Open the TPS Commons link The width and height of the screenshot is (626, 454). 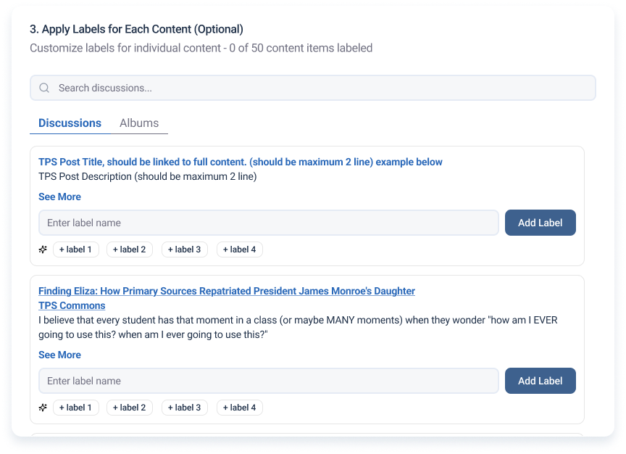tap(72, 305)
